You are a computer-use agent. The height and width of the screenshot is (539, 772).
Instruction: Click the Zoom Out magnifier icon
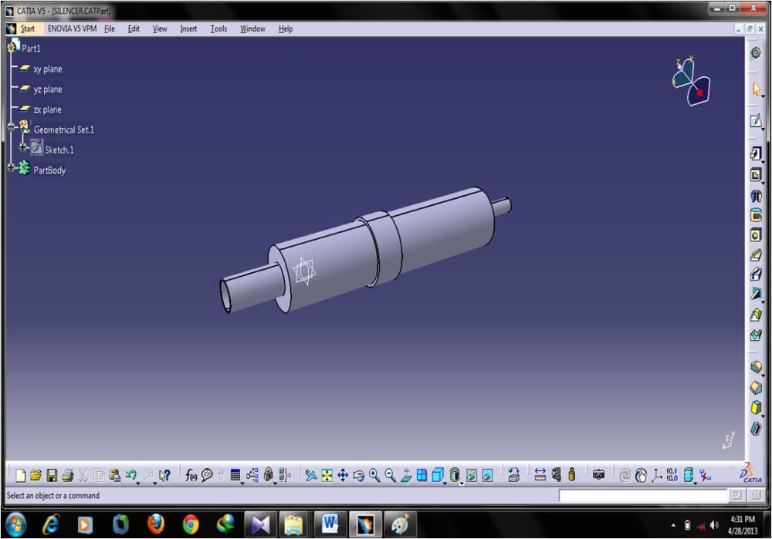[390, 475]
